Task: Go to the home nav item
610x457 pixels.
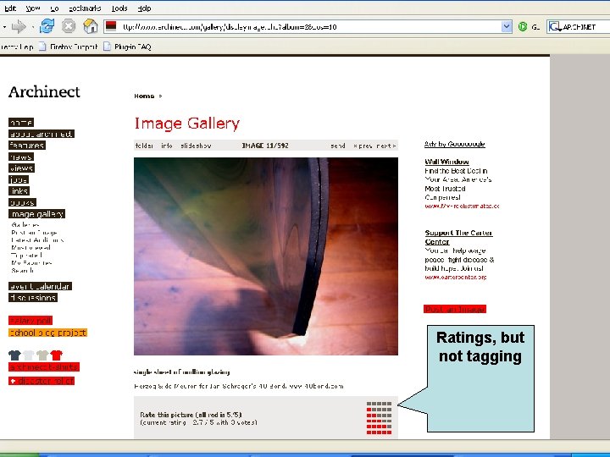Action: coord(21,123)
